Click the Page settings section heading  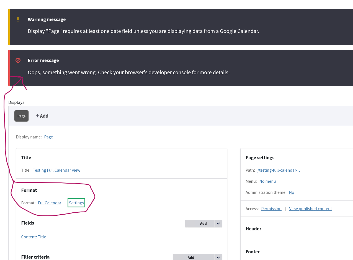pyautogui.click(x=260, y=158)
